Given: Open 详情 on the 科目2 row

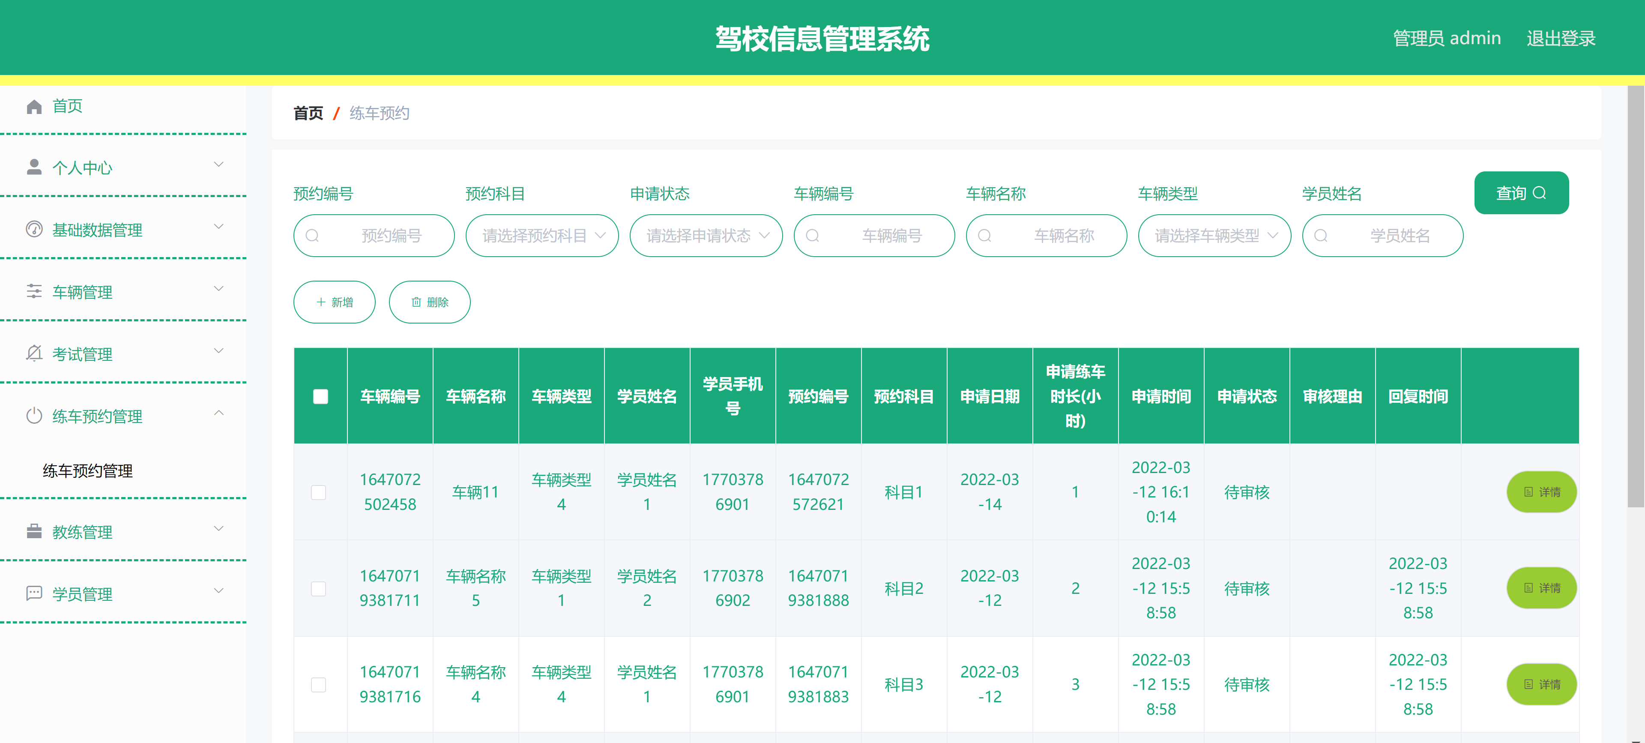Looking at the screenshot, I should tap(1542, 588).
